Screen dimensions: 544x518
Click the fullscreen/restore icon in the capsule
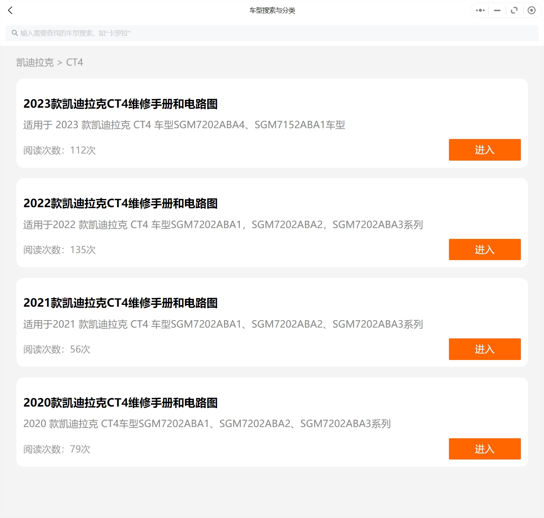coord(514,10)
